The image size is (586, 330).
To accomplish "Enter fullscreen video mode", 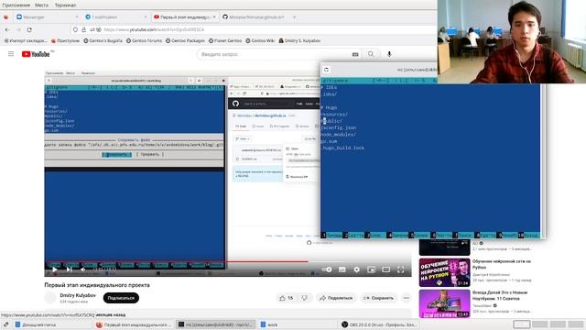I will [x=400, y=269].
